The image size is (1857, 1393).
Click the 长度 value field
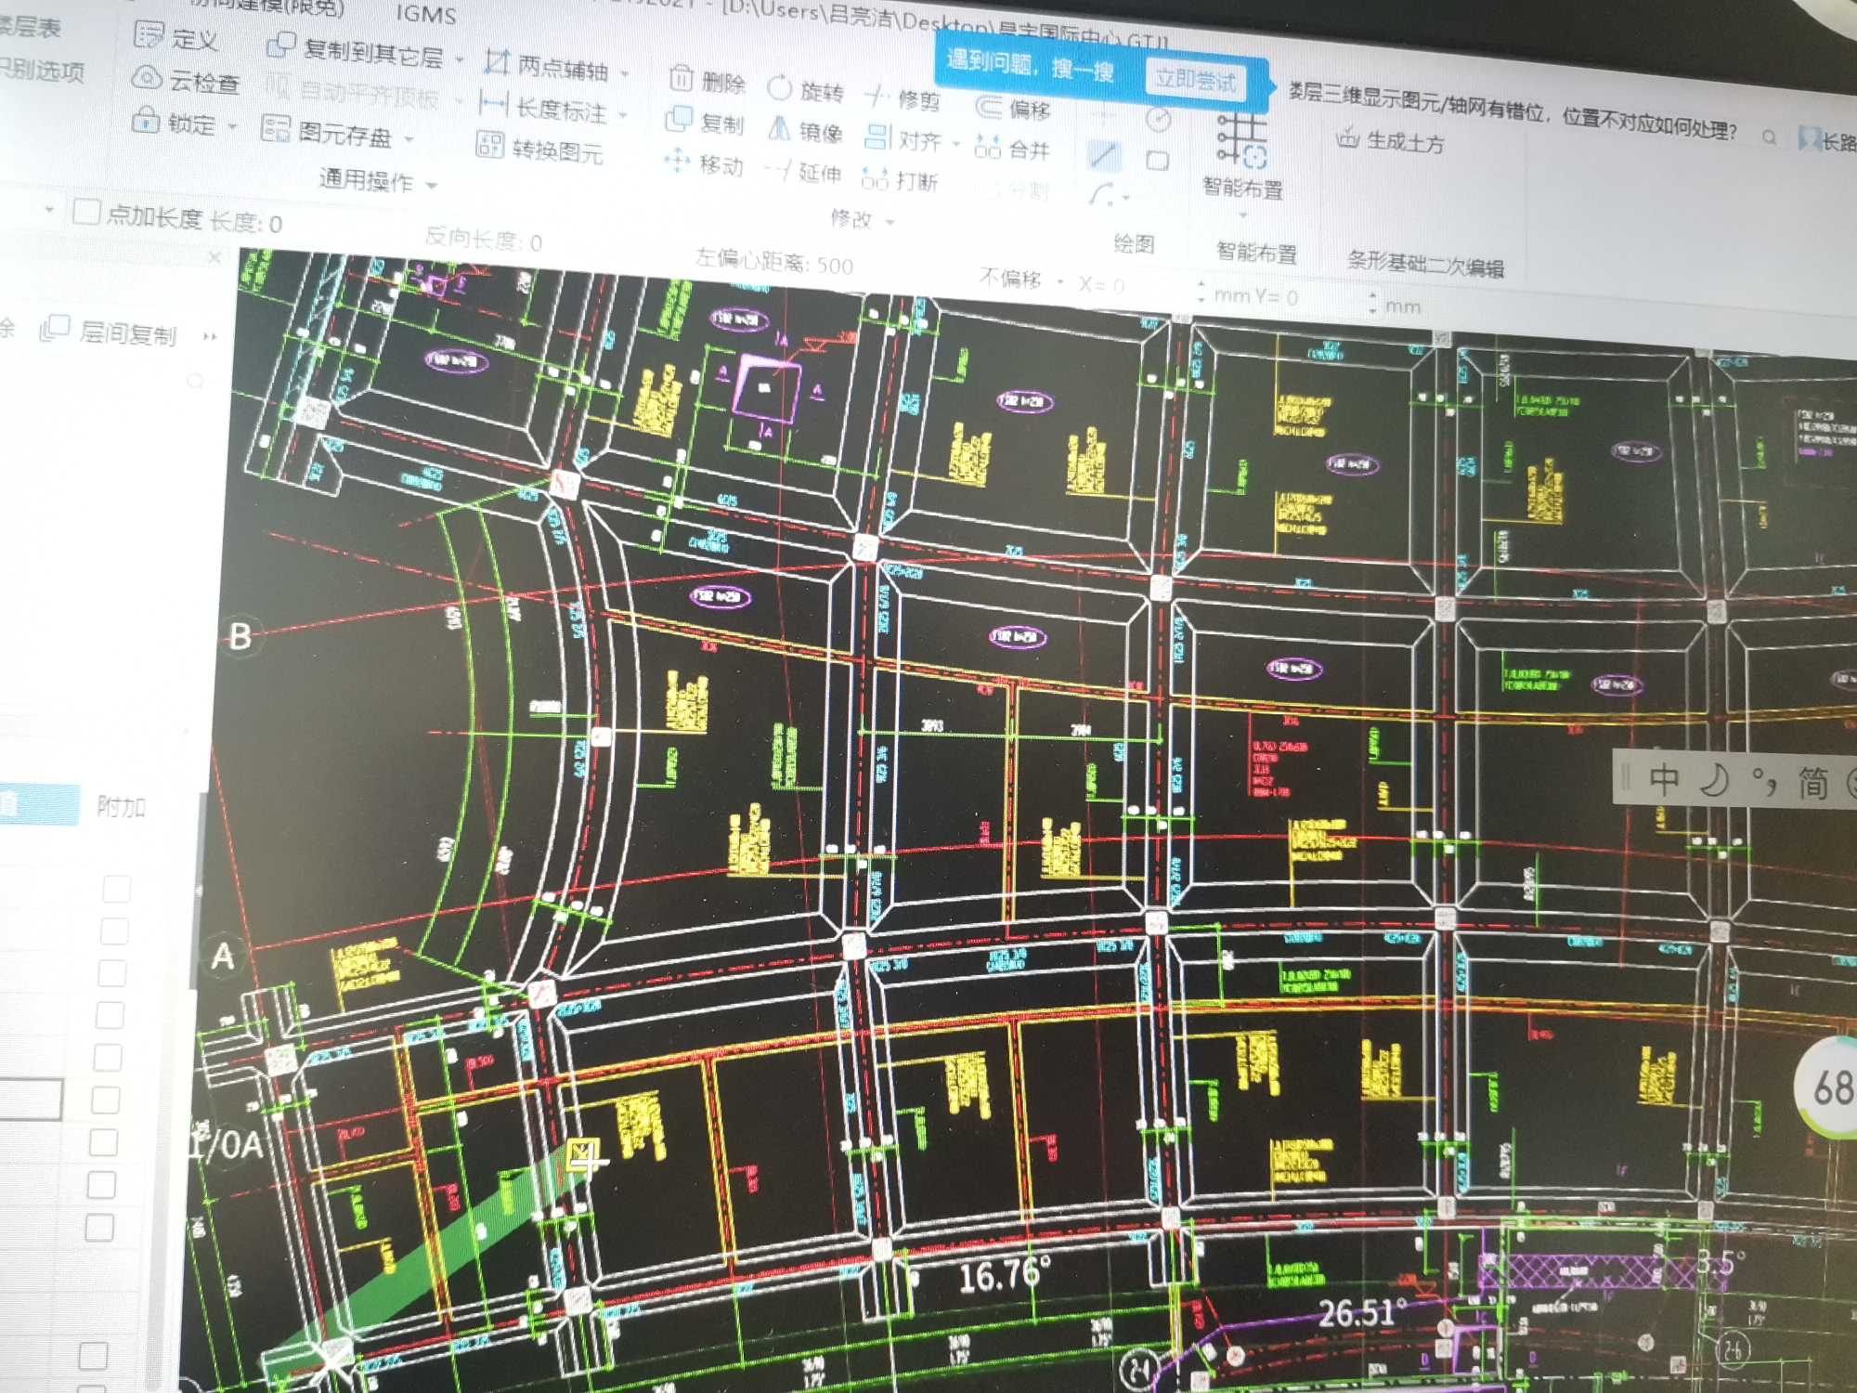275,224
